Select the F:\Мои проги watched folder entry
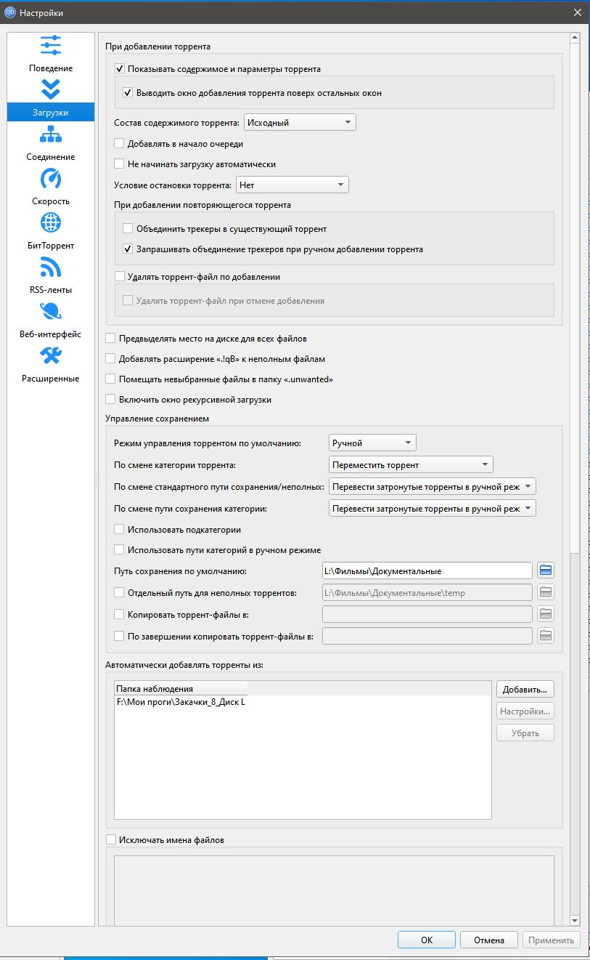The width and height of the screenshot is (590, 960). pos(181,703)
